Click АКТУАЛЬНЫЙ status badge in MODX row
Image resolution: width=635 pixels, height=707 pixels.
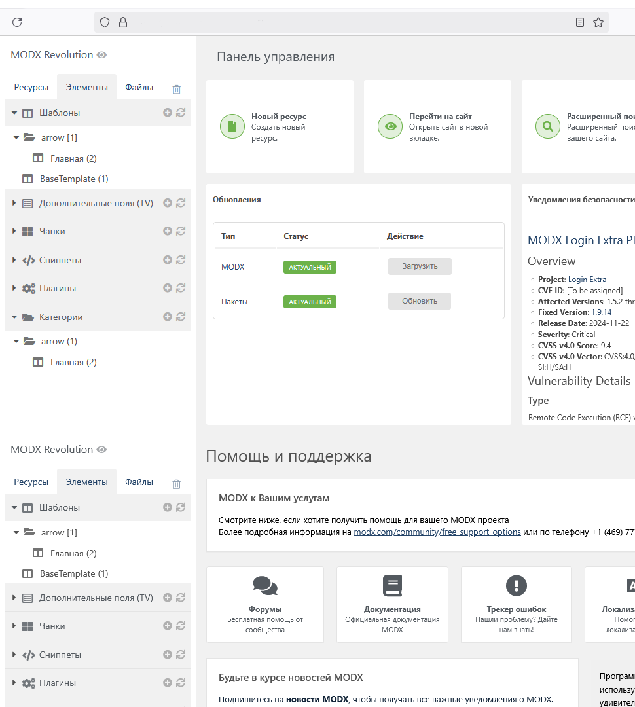pos(310,267)
